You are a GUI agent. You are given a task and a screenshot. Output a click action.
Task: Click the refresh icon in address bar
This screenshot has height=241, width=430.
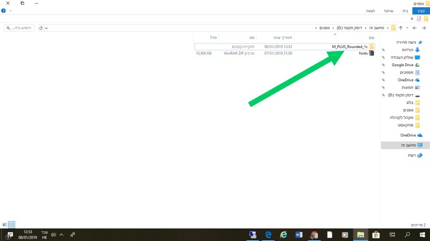pos(41,28)
